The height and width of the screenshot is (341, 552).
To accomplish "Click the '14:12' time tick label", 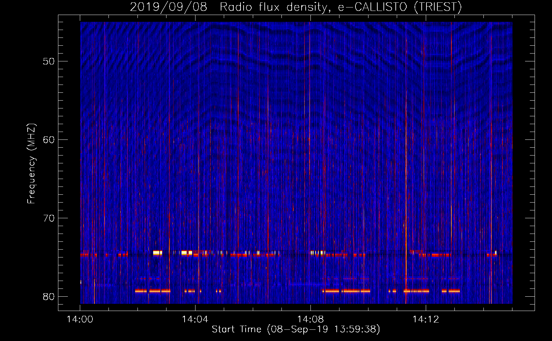I will click(426, 320).
